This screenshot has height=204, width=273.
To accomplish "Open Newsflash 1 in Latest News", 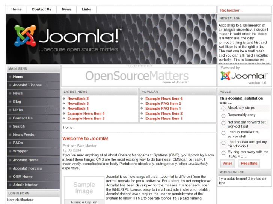I will click(x=78, y=109).
